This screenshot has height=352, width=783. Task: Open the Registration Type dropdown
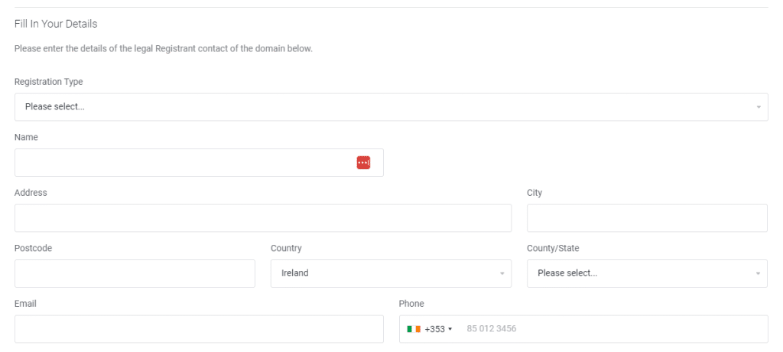tap(391, 107)
